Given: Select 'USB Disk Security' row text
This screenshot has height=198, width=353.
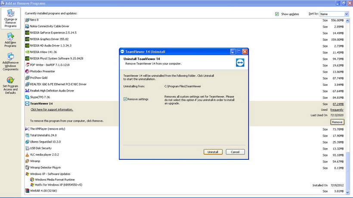Looking at the screenshot, I should pyautogui.click(x=41, y=148).
